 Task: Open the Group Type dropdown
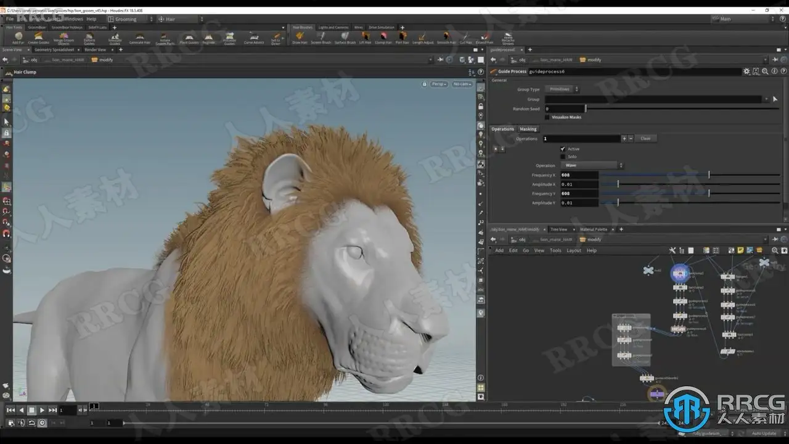(563, 89)
